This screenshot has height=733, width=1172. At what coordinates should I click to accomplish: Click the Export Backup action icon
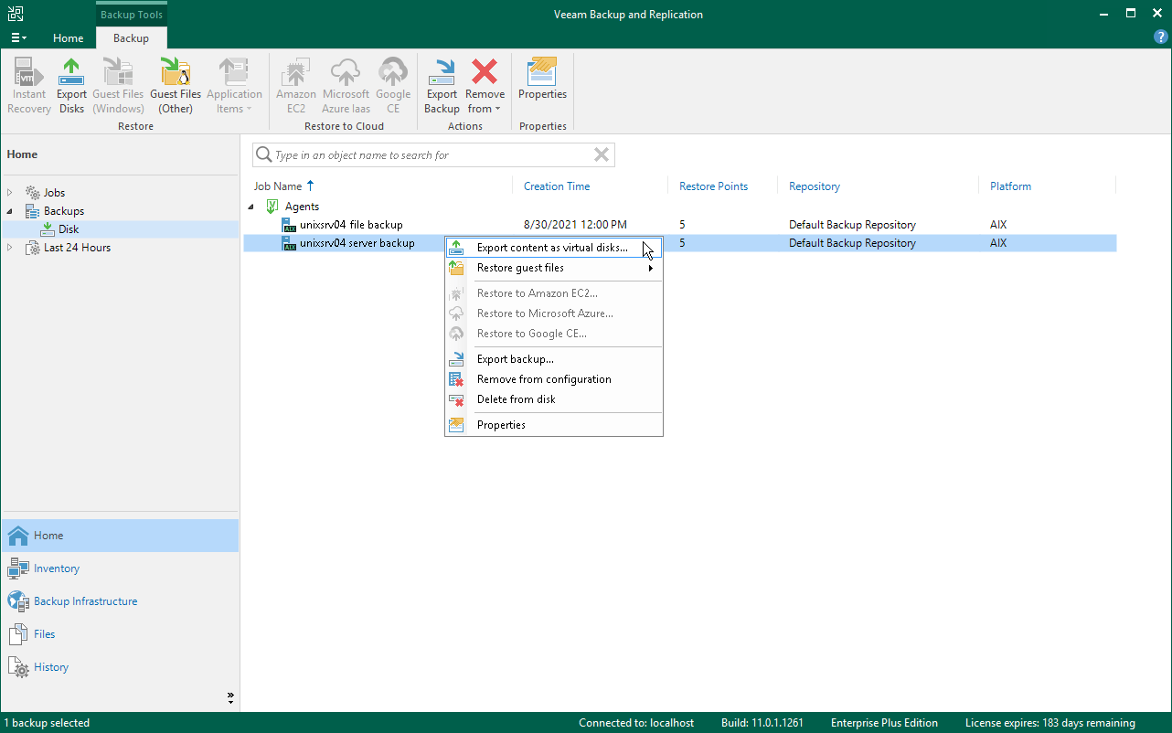pos(442,82)
